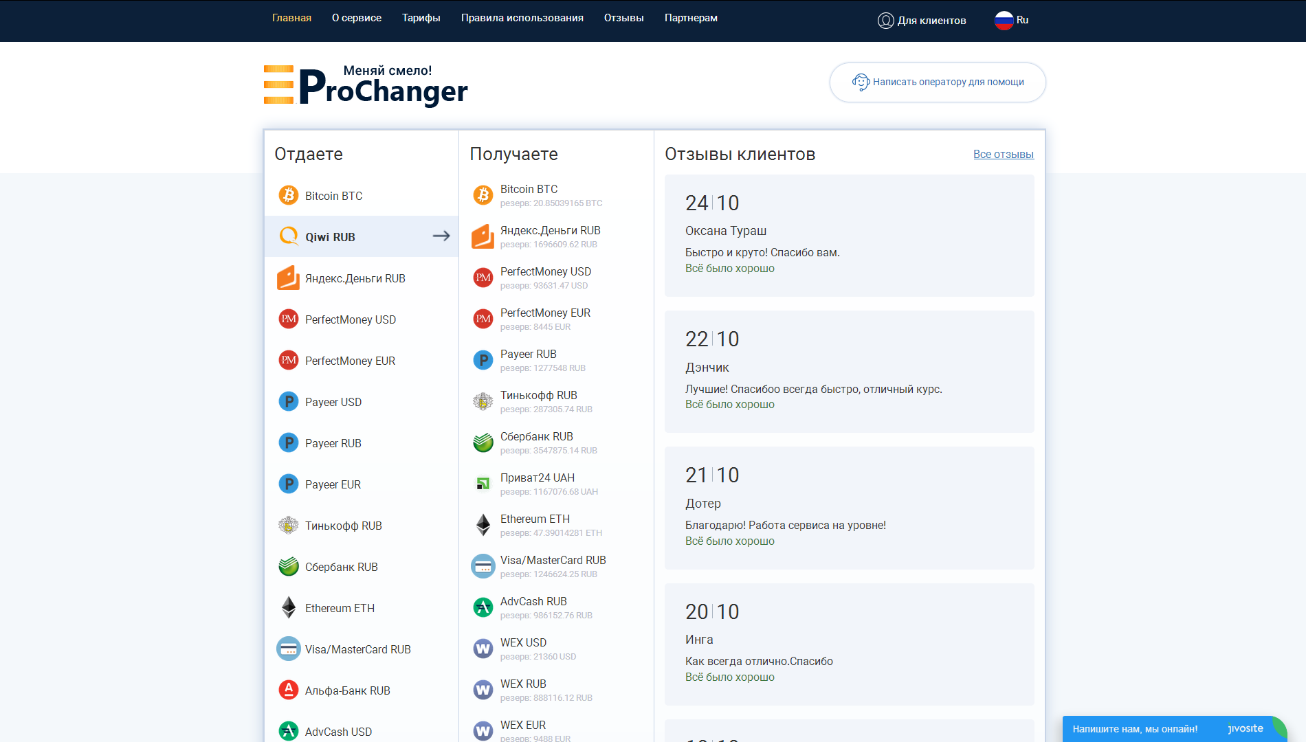
Task: Open the review by Инга
Action: point(849,644)
